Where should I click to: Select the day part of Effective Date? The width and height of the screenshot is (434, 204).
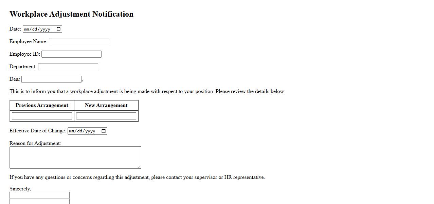click(80, 131)
